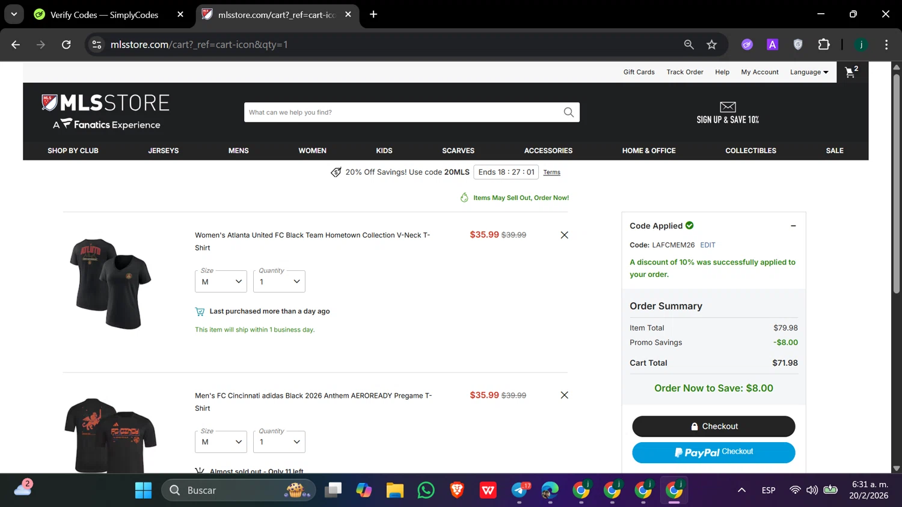This screenshot has width=902, height=507.
Task: Open the Men's FC Cincinnati Pregame T-Shirt title
Action: (x=313, y=402)
